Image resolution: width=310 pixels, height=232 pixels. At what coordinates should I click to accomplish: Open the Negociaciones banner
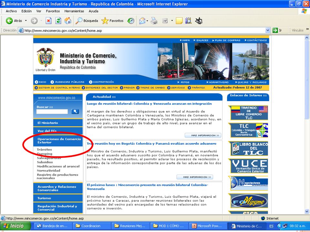249,183
